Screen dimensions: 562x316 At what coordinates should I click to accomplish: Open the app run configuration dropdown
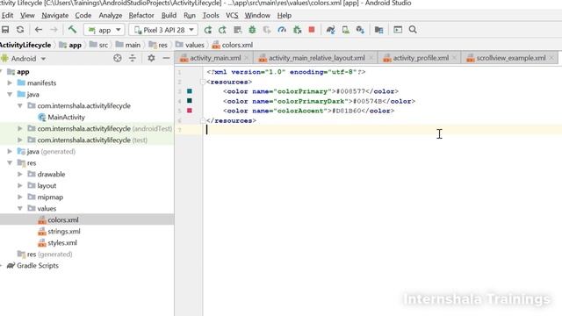click(x=104, y=30)
